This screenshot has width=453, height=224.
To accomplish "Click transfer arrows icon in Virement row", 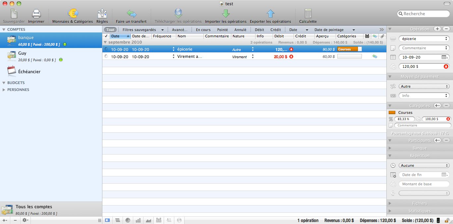I will tap(375, 57).
